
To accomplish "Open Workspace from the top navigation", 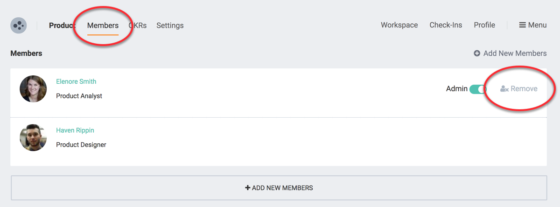I will (x=399, y=25).
